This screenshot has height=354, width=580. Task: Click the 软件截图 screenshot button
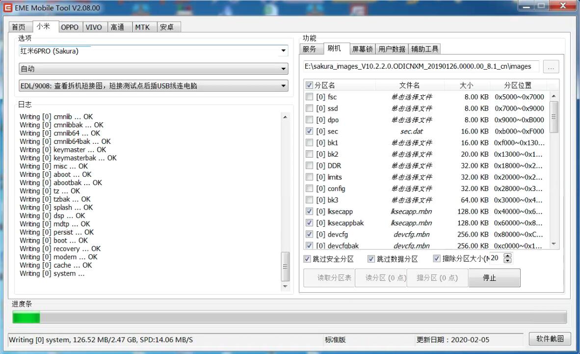(x=550, y=338)
